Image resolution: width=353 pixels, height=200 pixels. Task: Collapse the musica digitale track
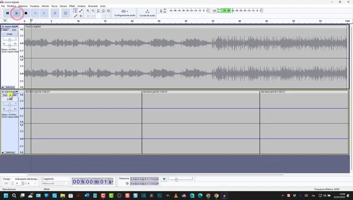(3, 87)
